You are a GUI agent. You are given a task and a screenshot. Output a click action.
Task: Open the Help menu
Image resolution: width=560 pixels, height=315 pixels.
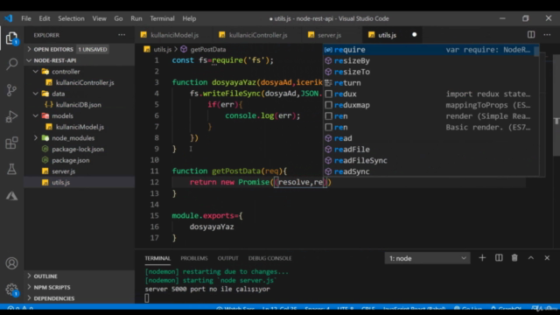tap(189, 18)
